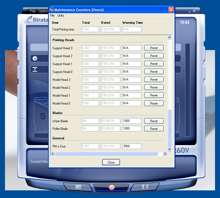The height and width of the screenshot is (198, 220).
Task: Reset the Model Head 2 counter
Action: (x=154, y=87)
